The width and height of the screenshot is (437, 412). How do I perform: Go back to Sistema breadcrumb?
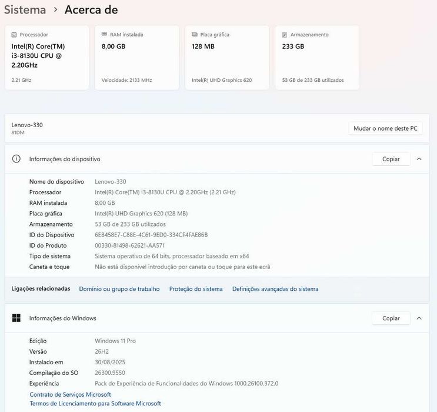point(25,10)
